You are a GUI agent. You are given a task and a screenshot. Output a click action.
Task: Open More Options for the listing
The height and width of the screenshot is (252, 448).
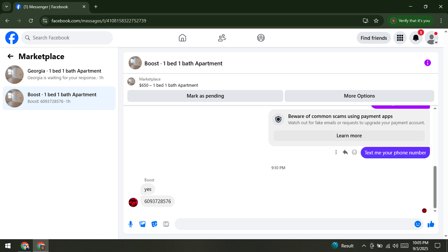tap(359, 96)
